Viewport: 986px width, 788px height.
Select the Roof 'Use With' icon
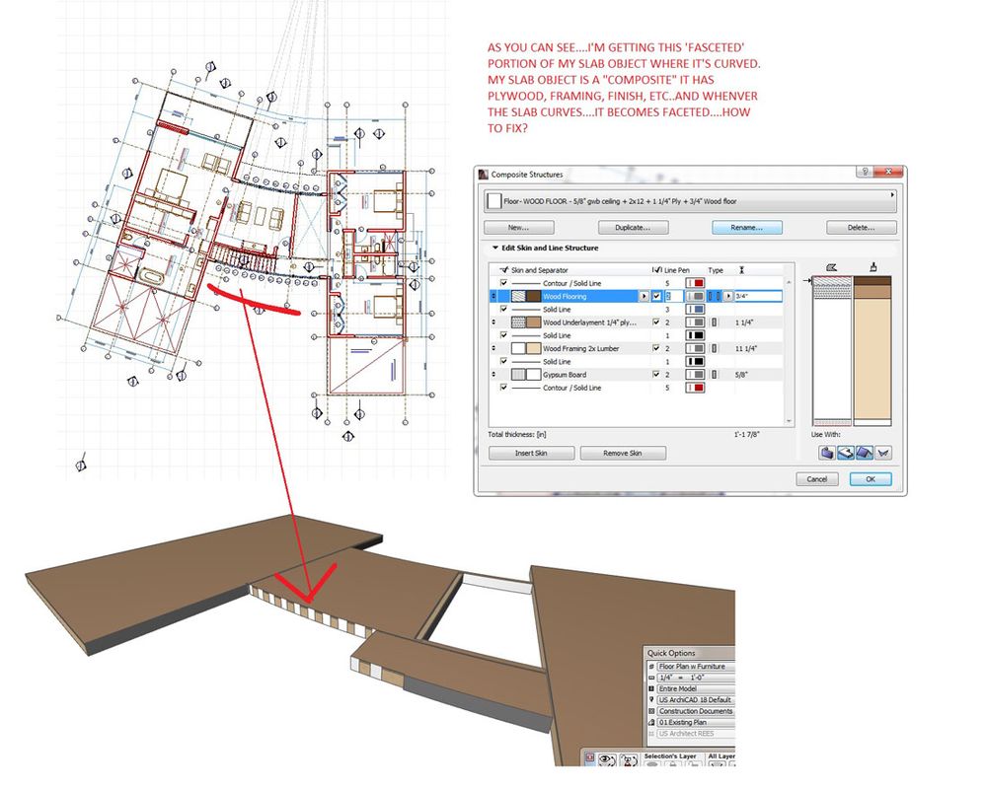coord(865,453)
